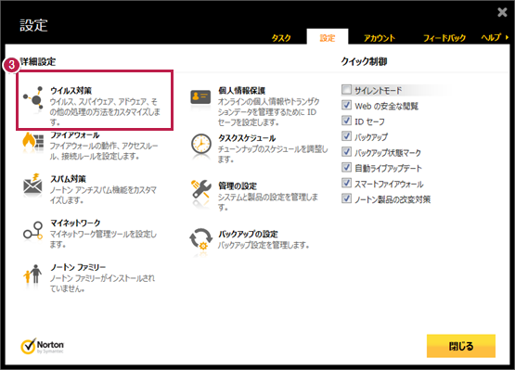The image size is (515, 370).
Task: Open the ノートン ファミリー heading link
Action: tap(78, 267)
